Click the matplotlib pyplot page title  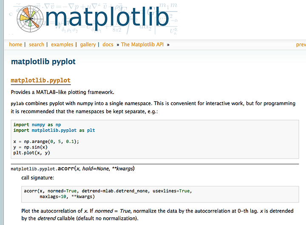tap(43, 62)
